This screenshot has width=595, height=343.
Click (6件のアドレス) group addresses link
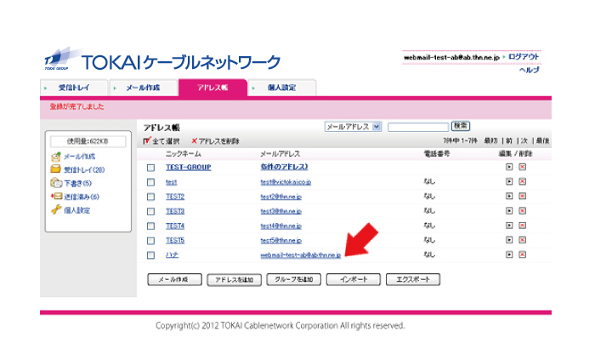(x=284, y=167)
